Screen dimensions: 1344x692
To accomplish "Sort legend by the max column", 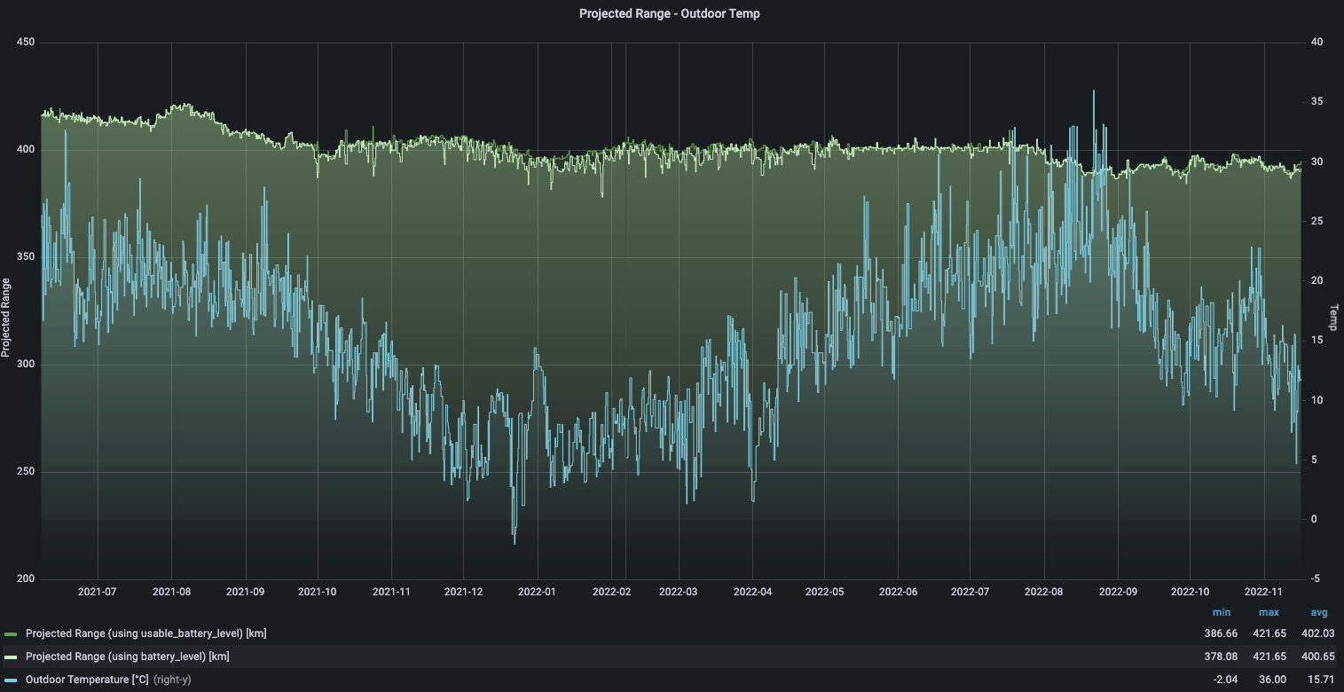I will (1269, 613).
